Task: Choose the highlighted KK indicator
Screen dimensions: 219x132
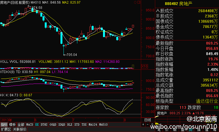Action: (x=37, y=125)
